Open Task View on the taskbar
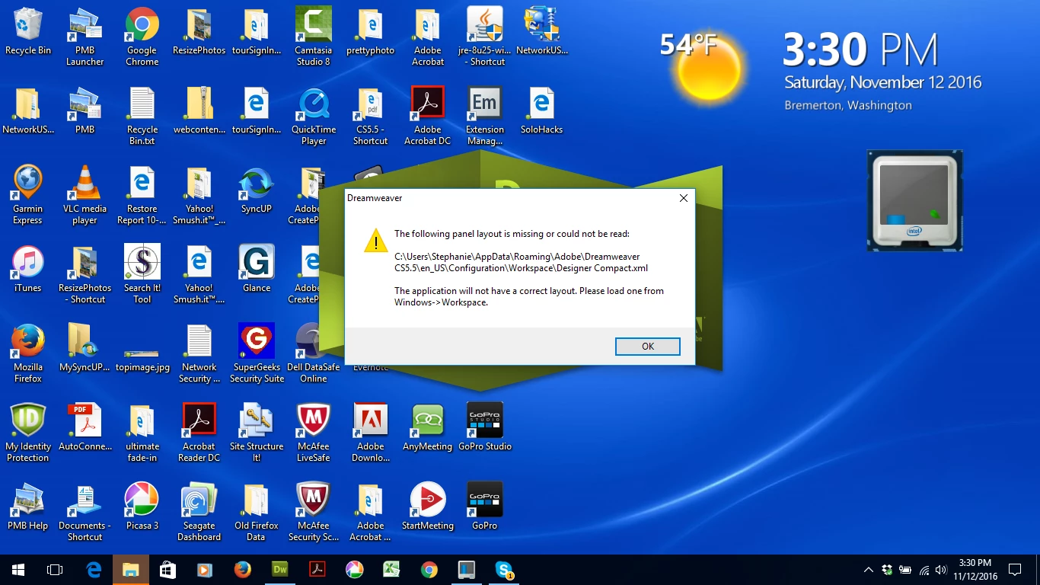The image size is (1040, 585). tap(55, 570)
